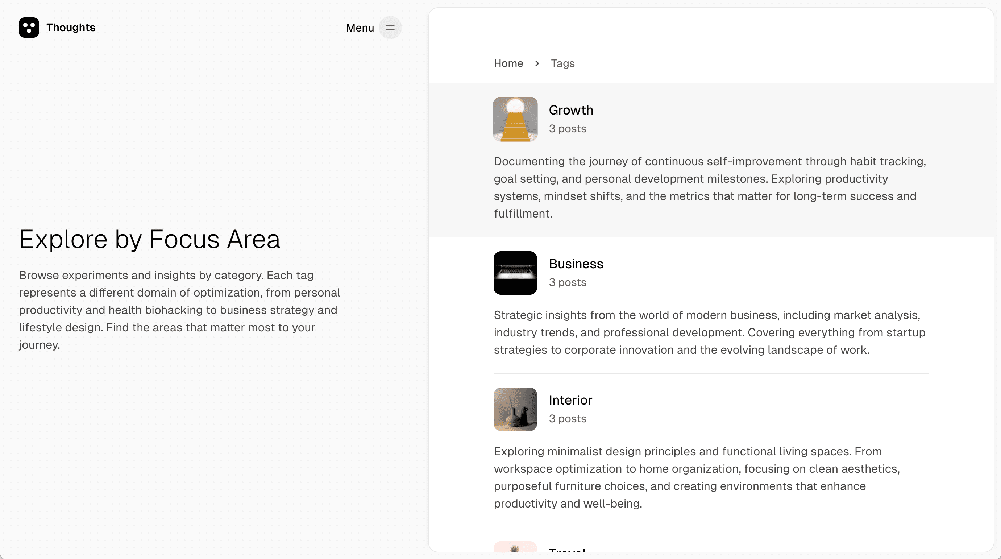Click the Growth staircase thumbnail
The width and height of the screenshot is (1001, 559).
[x=515, y=119]
